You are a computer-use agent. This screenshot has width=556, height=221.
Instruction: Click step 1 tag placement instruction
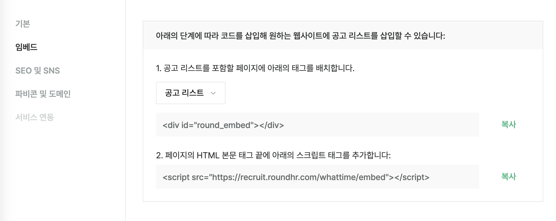pyautogui.click(x=255, y=68)
